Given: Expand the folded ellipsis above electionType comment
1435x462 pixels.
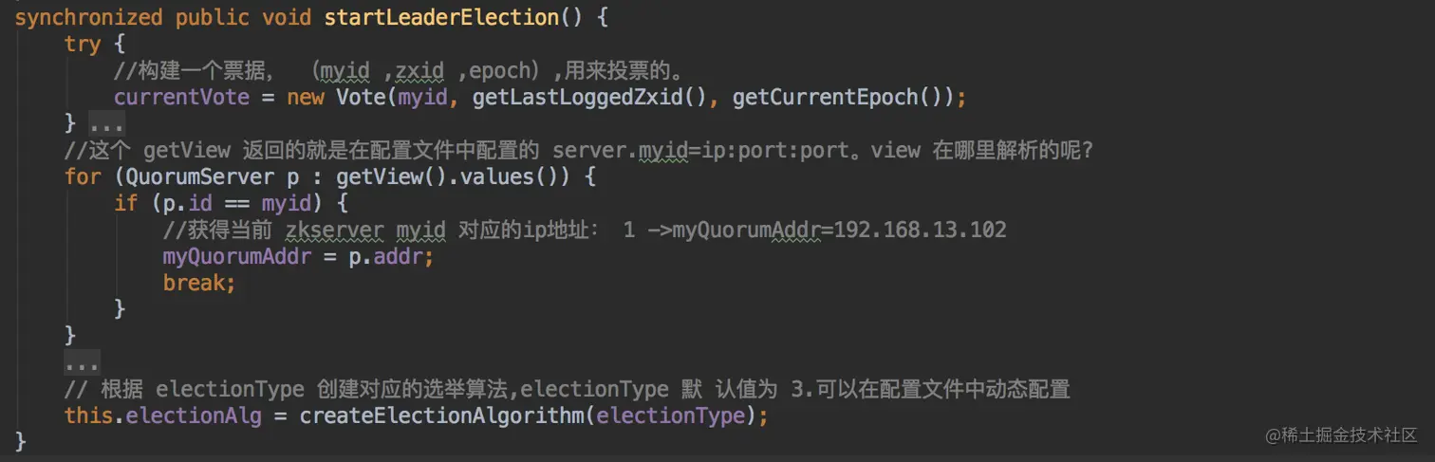Looking at the screenshot, I should click(82, 362).
